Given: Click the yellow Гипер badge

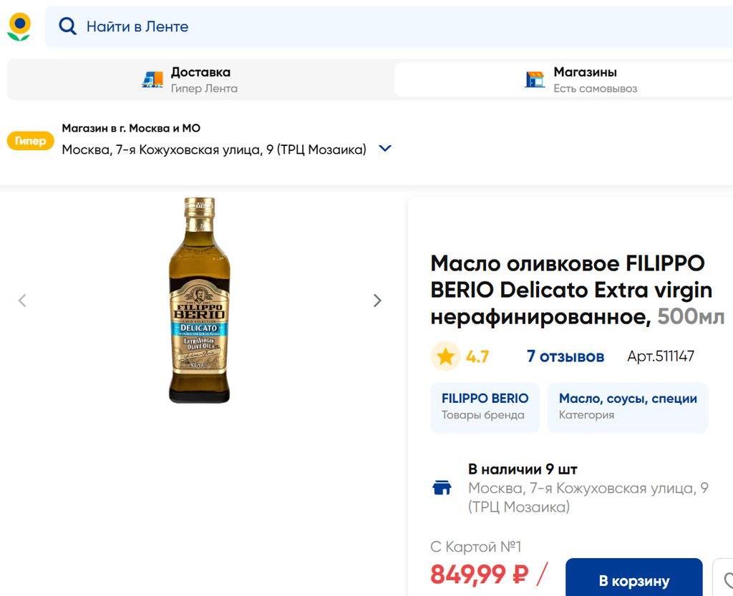Looking at the screenshot, I should tap(30, 141).
